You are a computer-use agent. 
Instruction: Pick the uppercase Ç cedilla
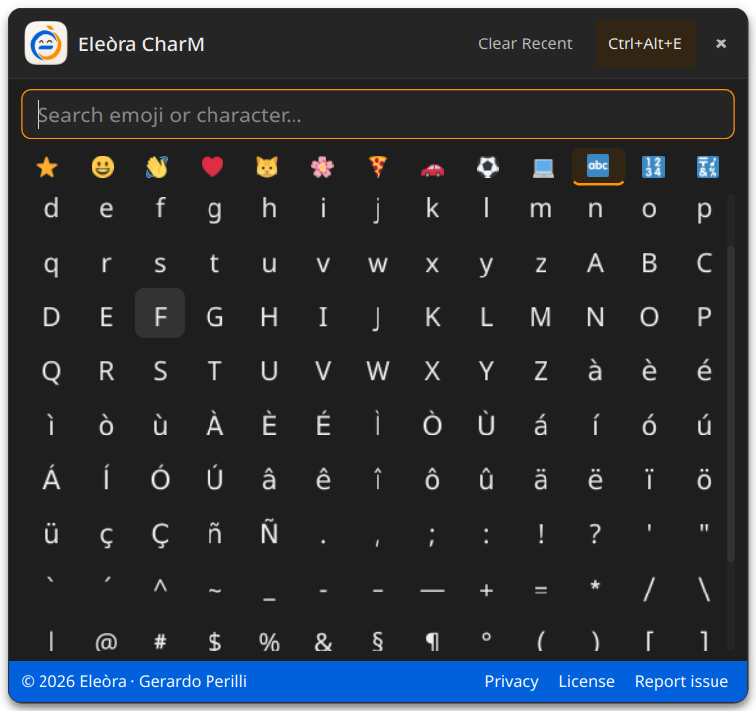pos(160,534)
